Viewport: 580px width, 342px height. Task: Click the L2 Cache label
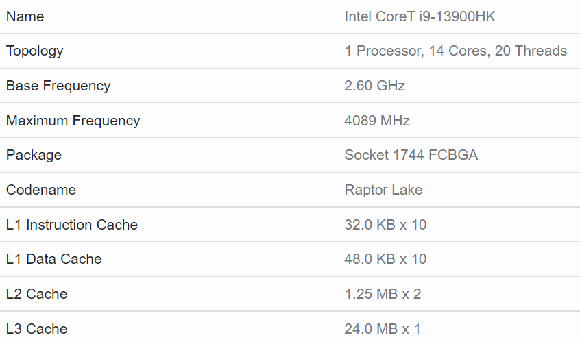point(37,294)
